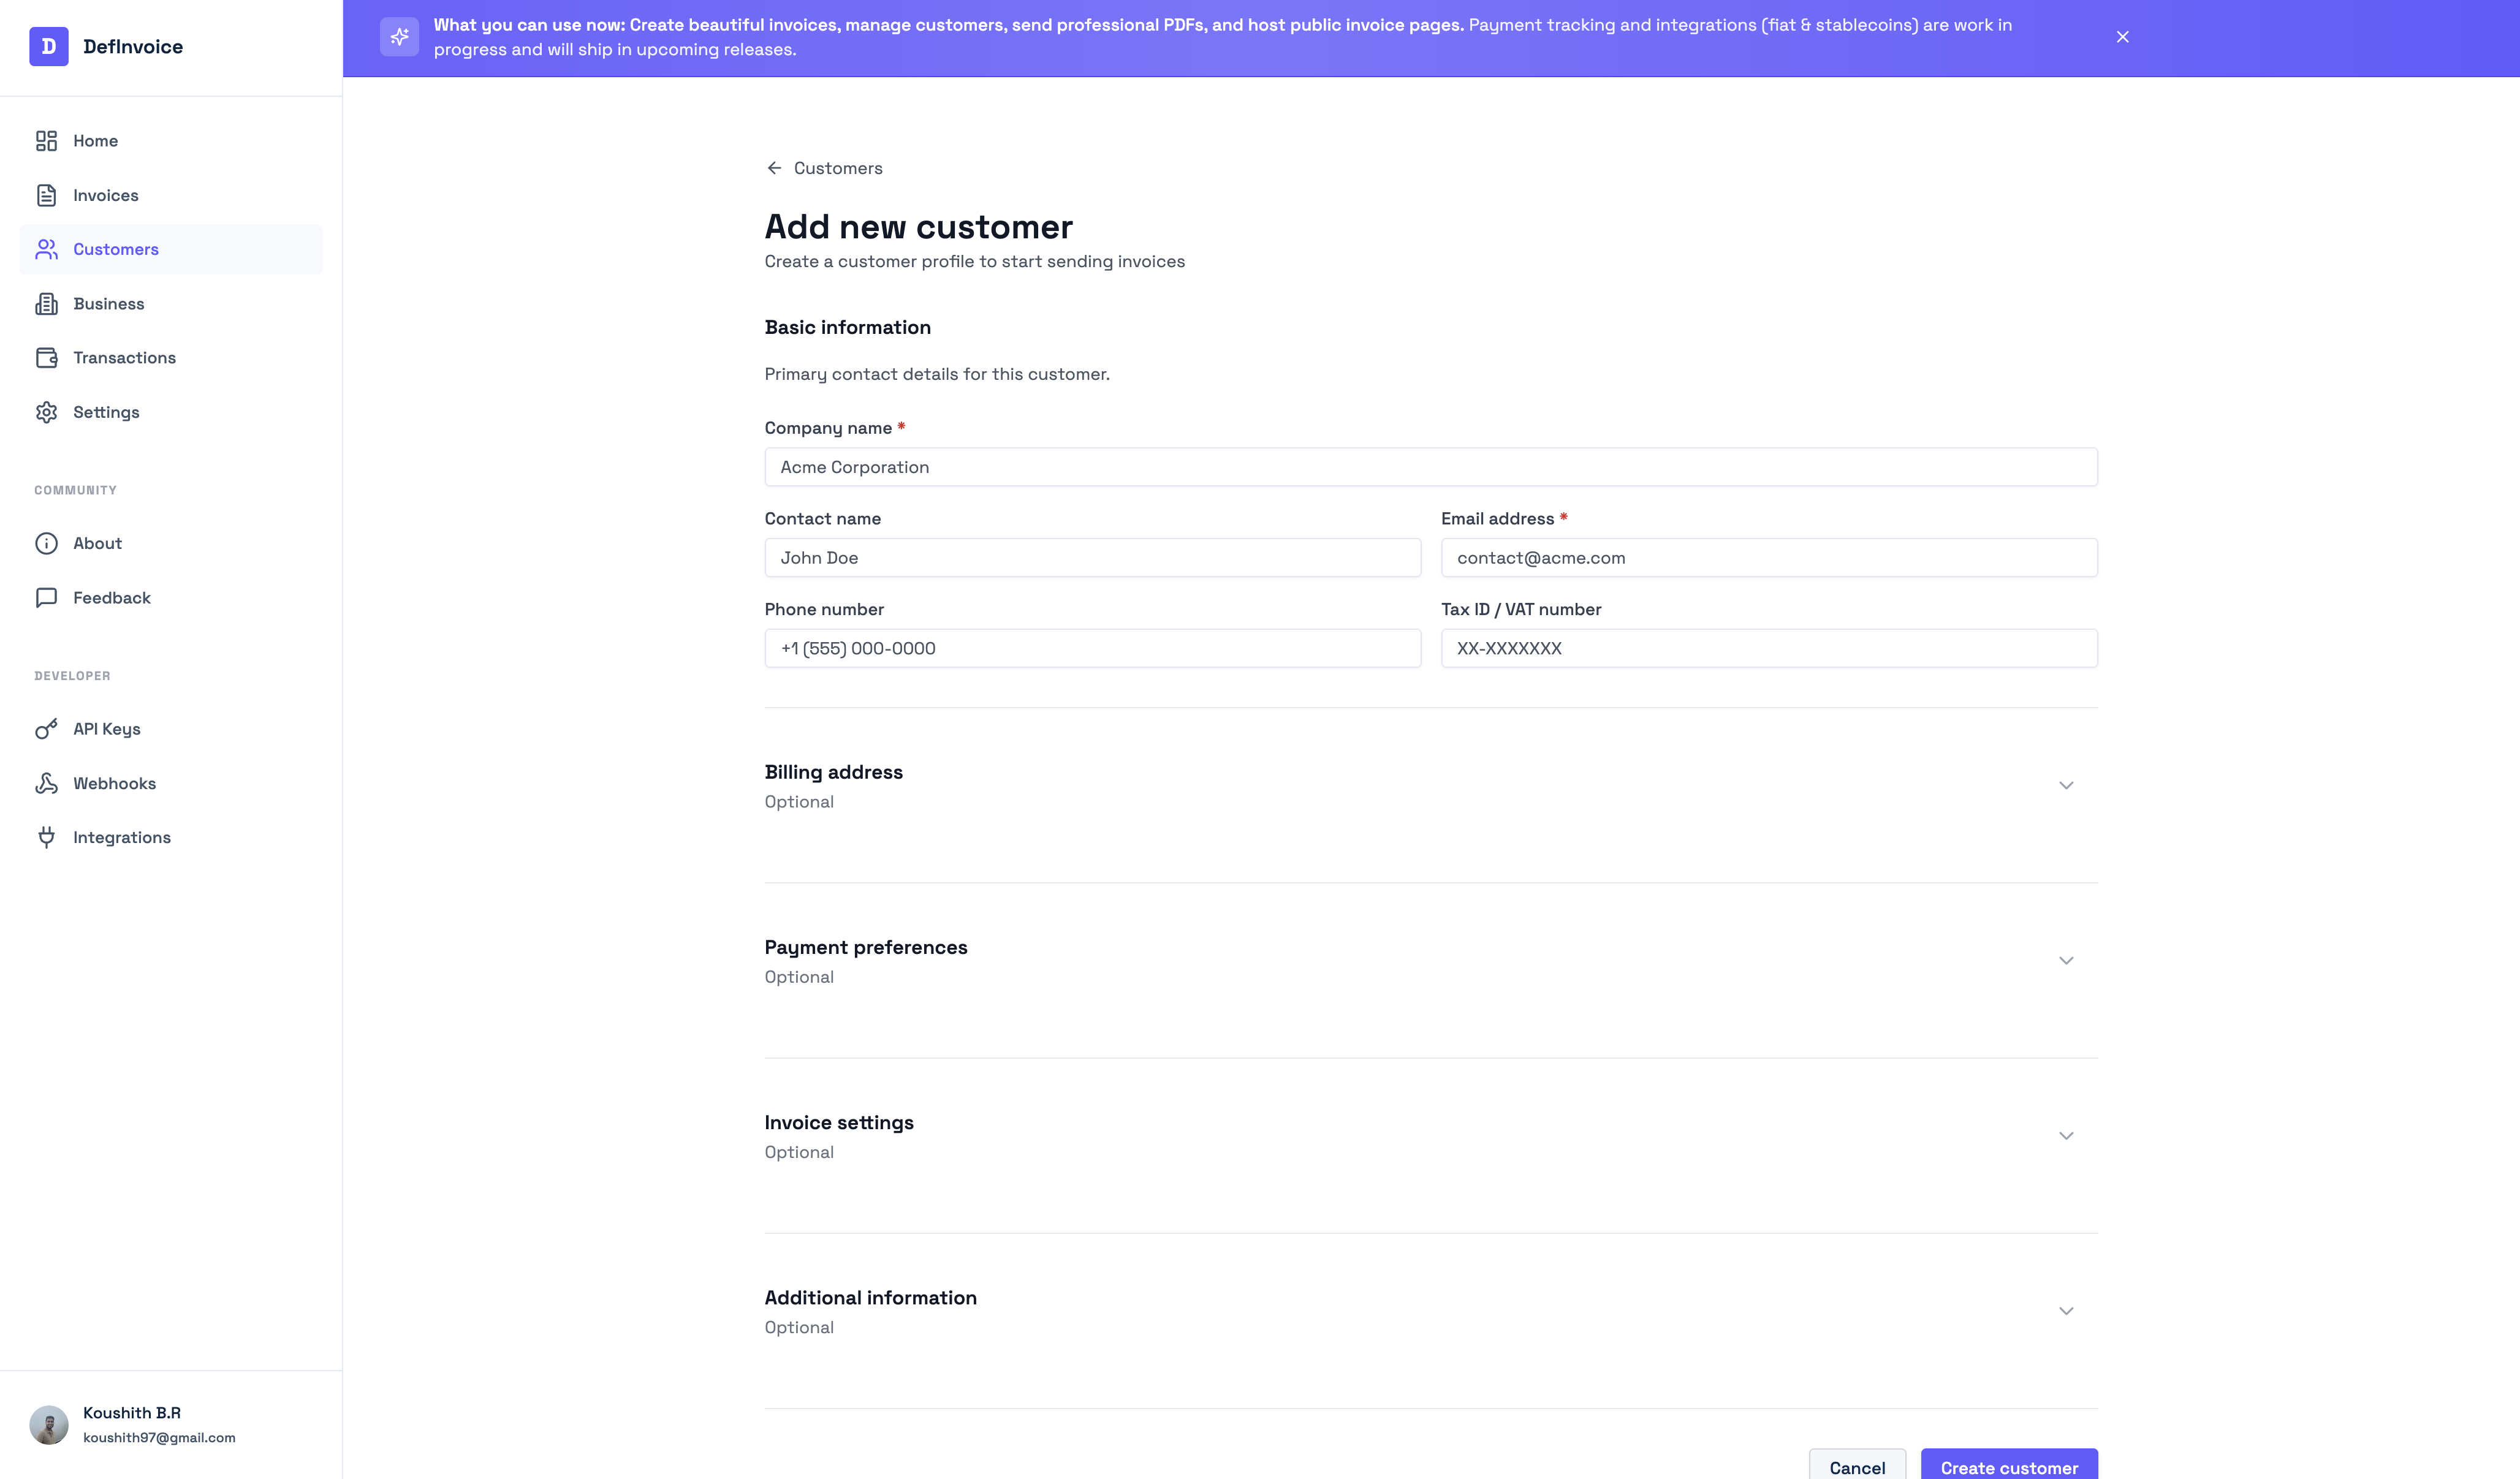This screenshot has height=1479, width=2520.
Task: Expand the Billing address section
Action: tap(2066, 785)
